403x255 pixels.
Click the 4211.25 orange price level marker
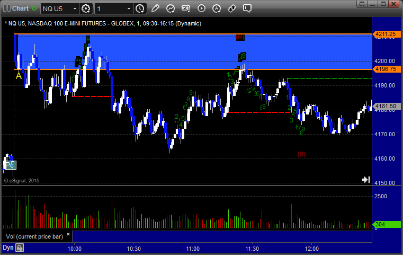386,34
